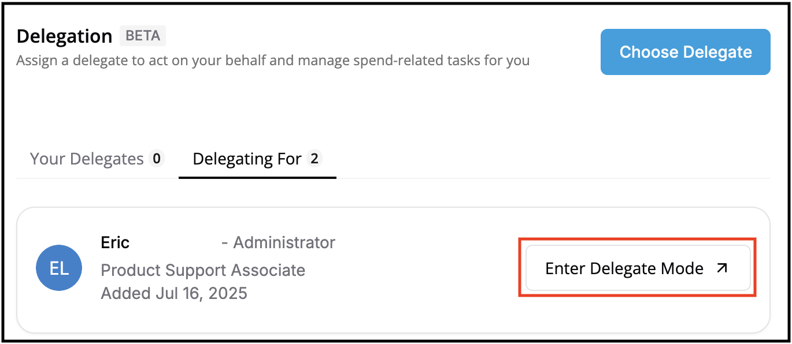Screen dimensions: 792x344
Task: Select the Delegating For tab
Action: click(x=247, y=159)
